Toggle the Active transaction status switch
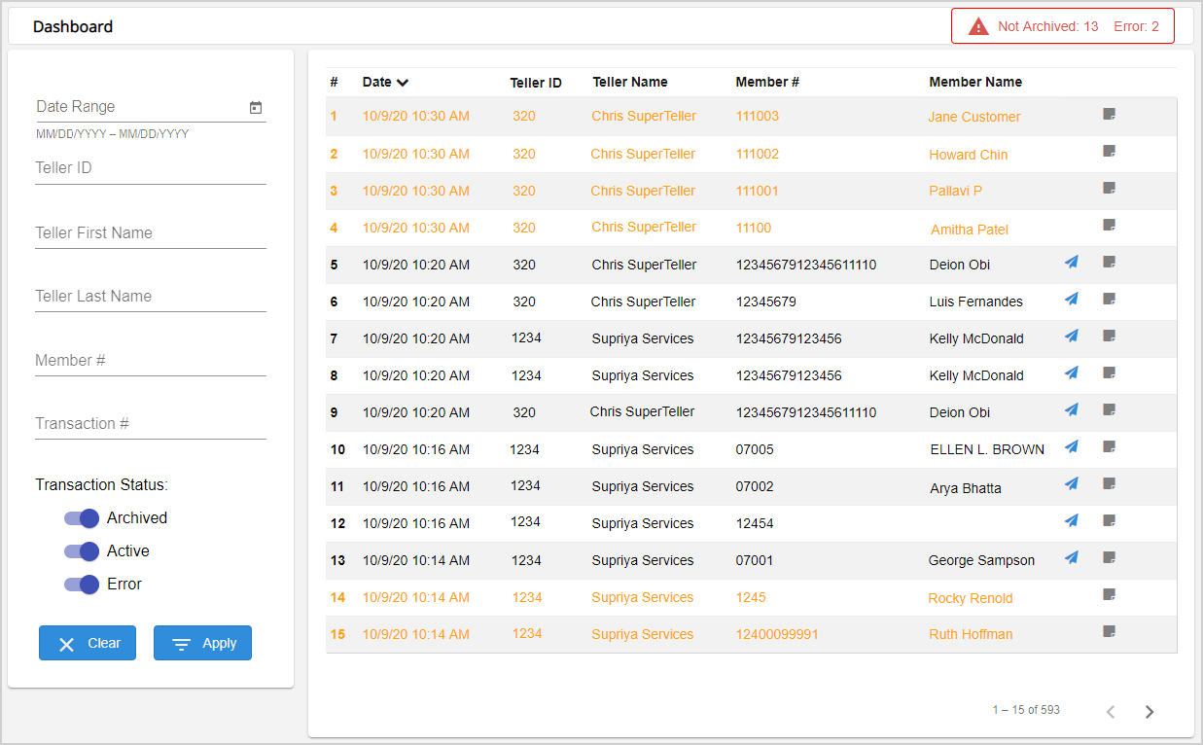The width and height of the screenshot is (1203, 745). 82,551
